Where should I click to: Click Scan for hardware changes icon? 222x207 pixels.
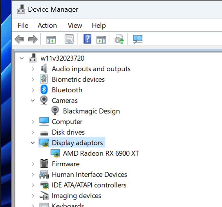tap(138, 39)
